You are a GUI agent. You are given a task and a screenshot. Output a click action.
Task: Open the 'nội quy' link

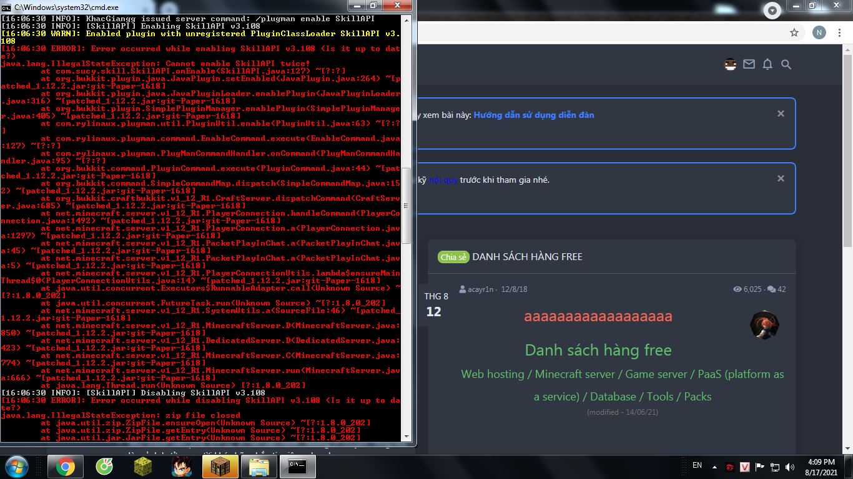443,180
